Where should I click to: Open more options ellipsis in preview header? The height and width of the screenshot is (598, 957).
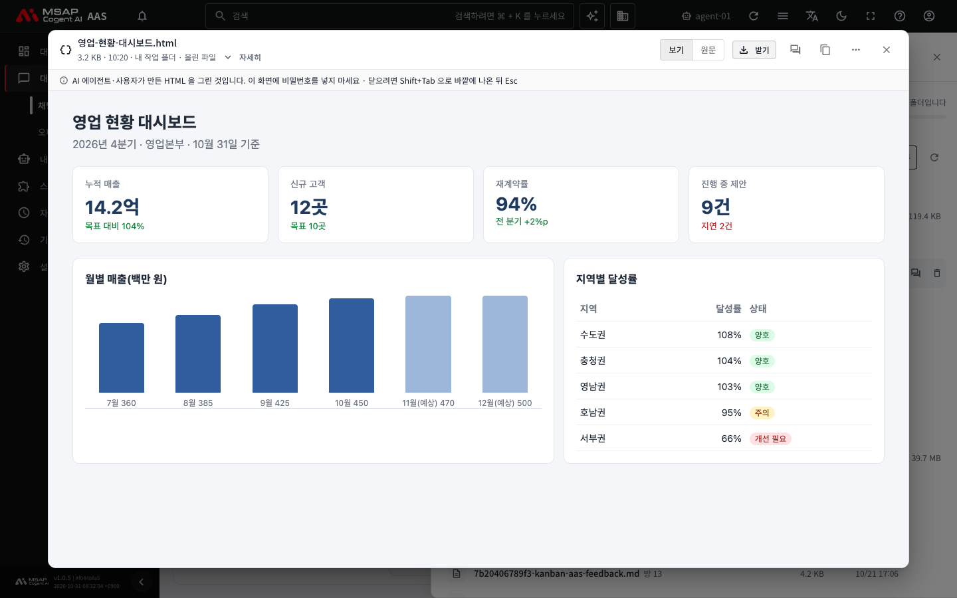coord(856,50)
